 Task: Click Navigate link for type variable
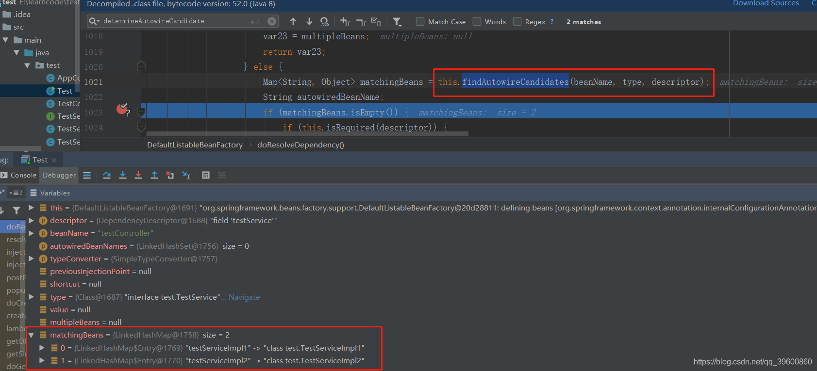click(x=244, y=297)
